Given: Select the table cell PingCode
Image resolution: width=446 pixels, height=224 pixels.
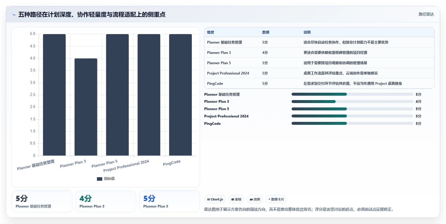Looking at the screenshot, I should [x=215, y=84].
